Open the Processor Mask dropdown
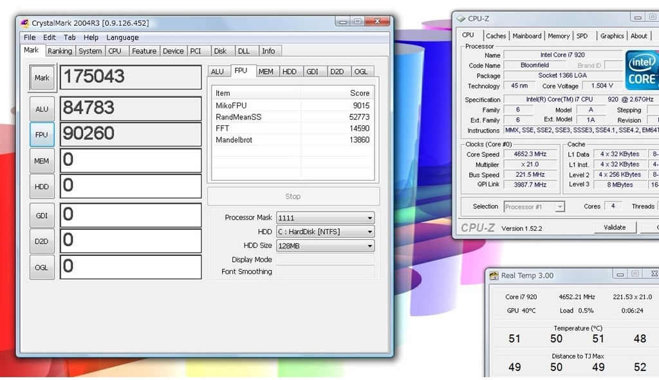Screen dimensions: 659x380 (325, 218)
